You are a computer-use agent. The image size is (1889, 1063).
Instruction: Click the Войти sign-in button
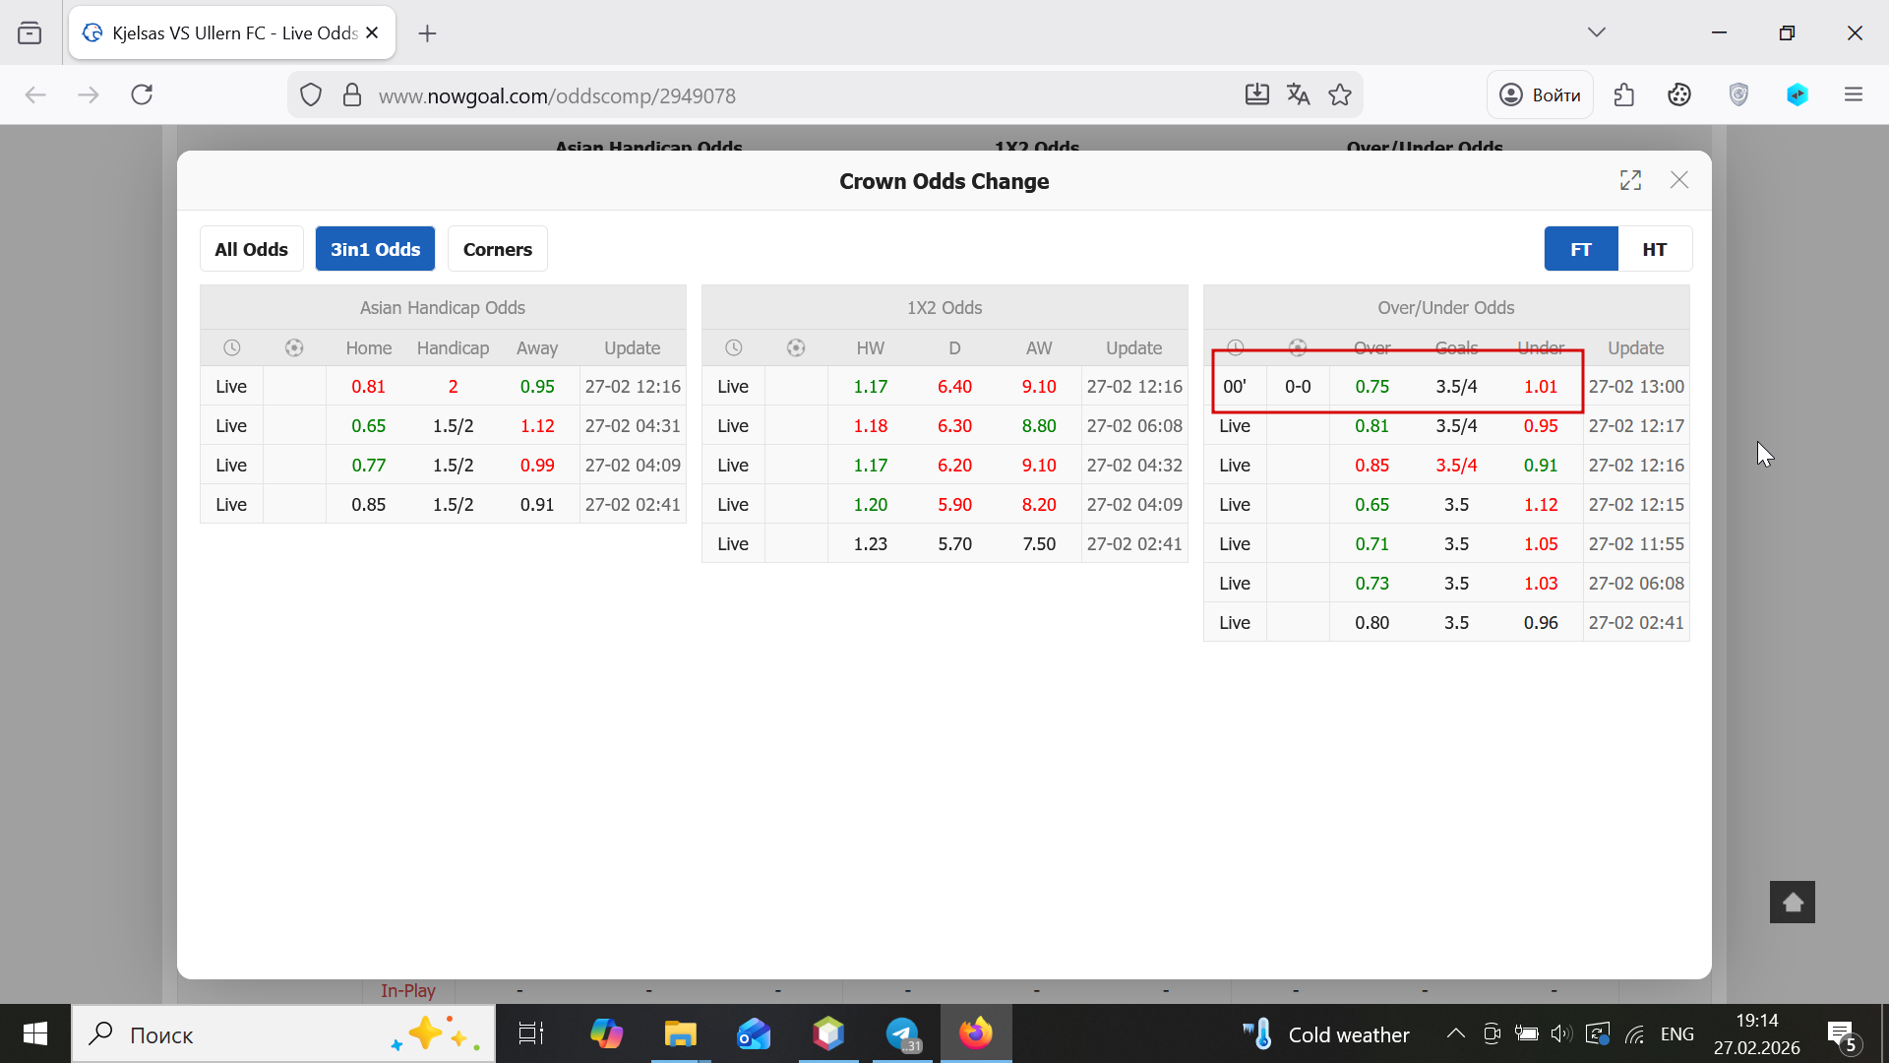tap(1540, 94)
